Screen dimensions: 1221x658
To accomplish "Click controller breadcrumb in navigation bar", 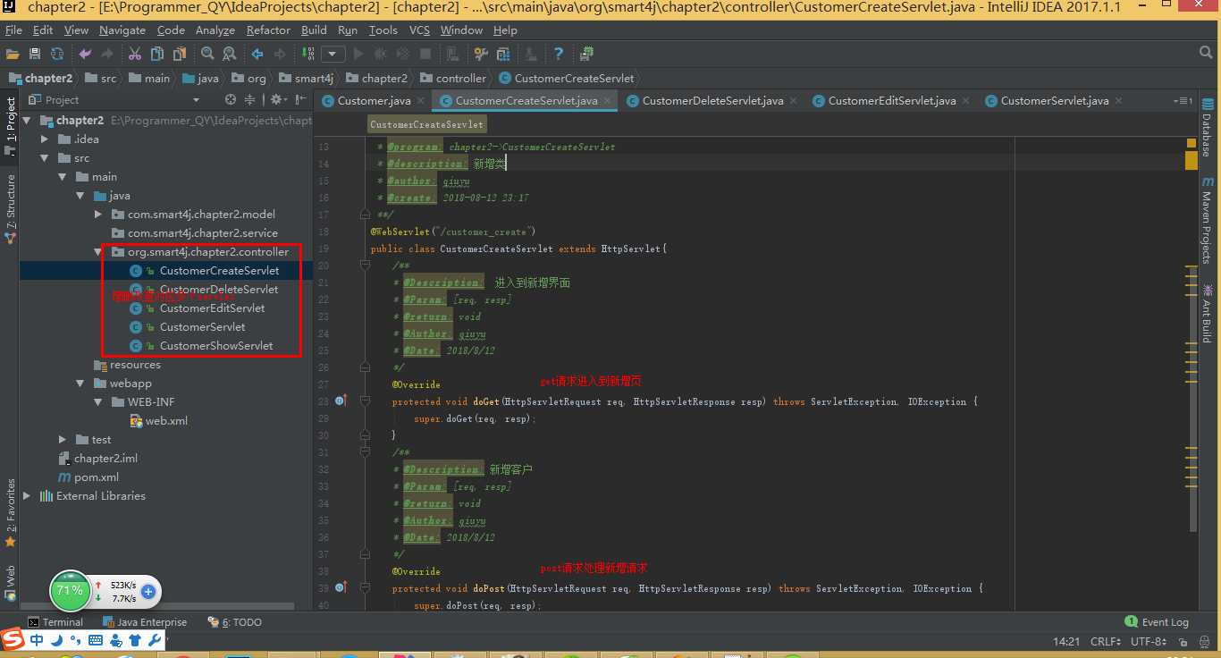I will coord(453,78).
